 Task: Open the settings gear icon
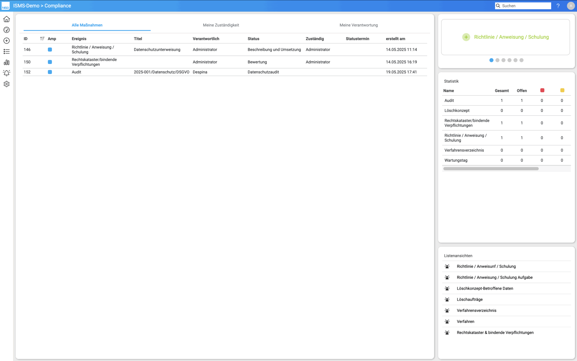[6, 84]
